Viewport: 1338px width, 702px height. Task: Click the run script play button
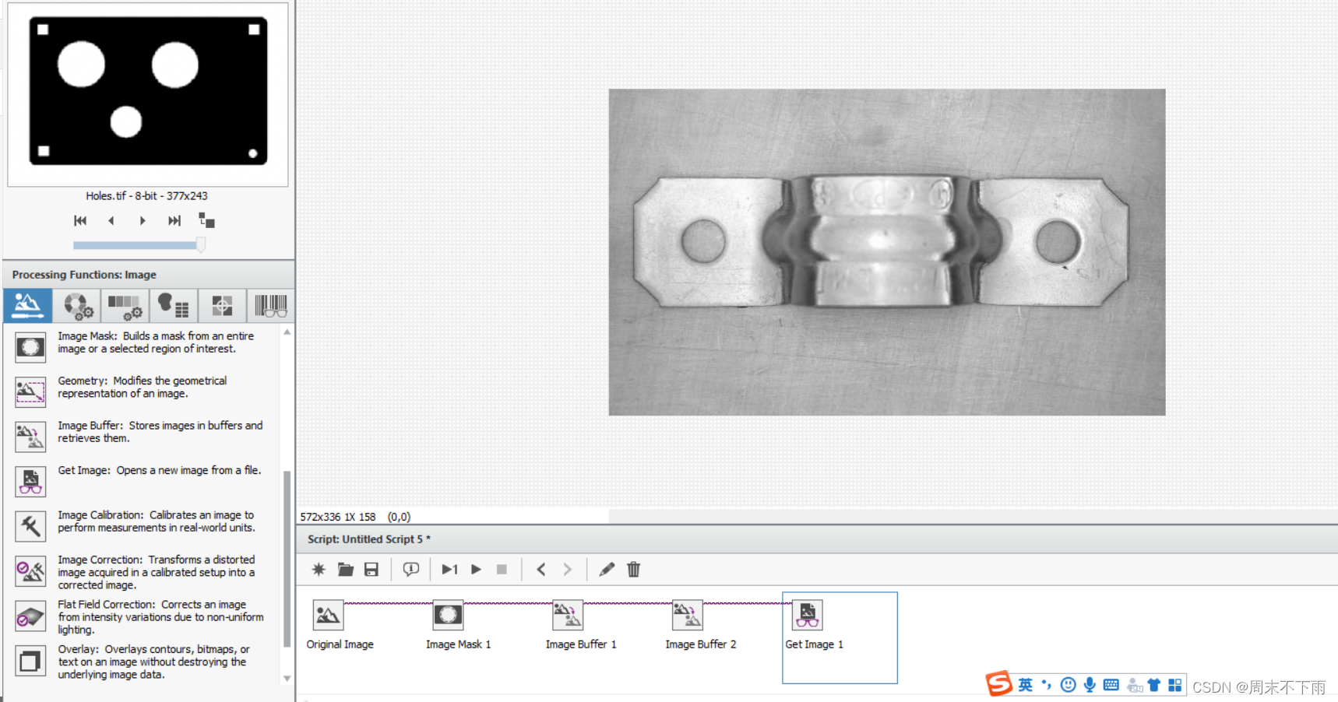476,570
